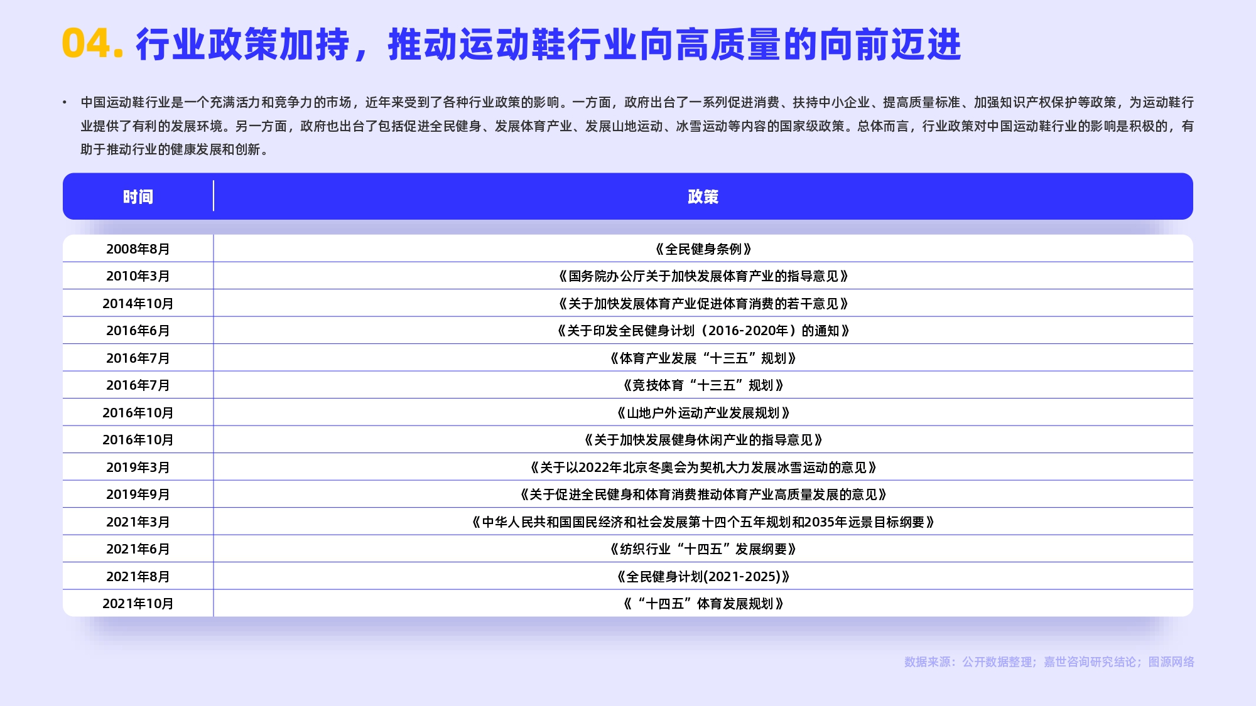1256x706 pixels.
Task: Click the 数据来源 footer source text
Action: pyautogui.click(x=1049, y=662)
